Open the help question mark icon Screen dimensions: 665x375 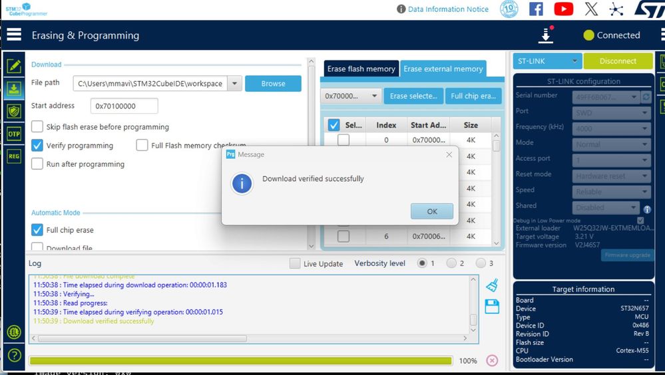[x=14, y=355]
